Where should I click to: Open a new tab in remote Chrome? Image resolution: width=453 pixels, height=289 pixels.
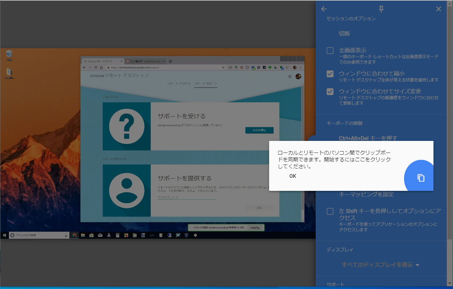pos(171,61)
